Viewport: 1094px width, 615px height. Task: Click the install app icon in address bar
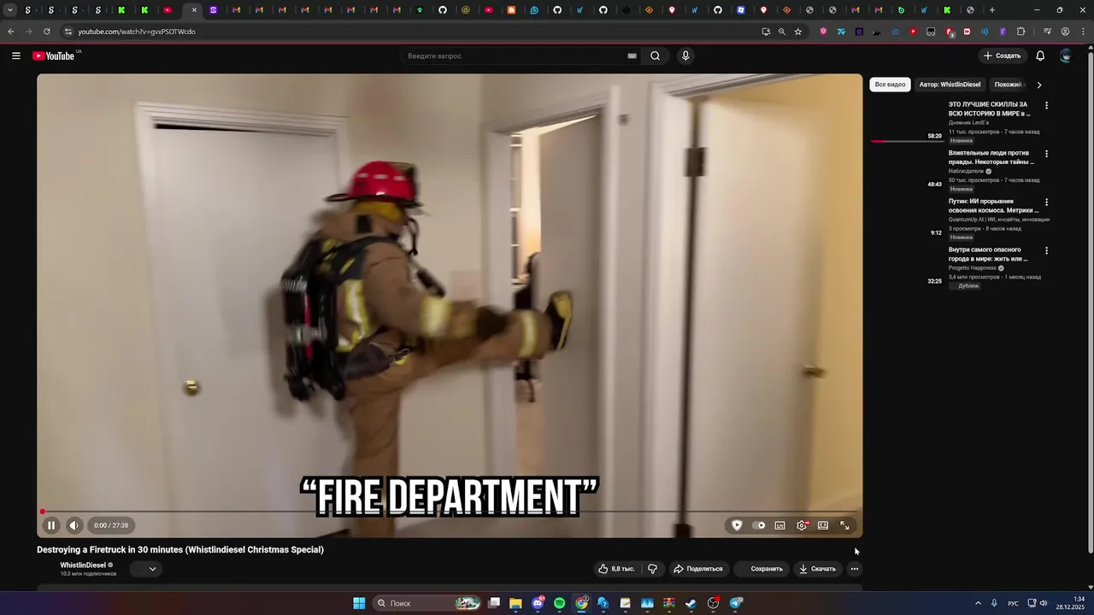click(x=766, y=32)
